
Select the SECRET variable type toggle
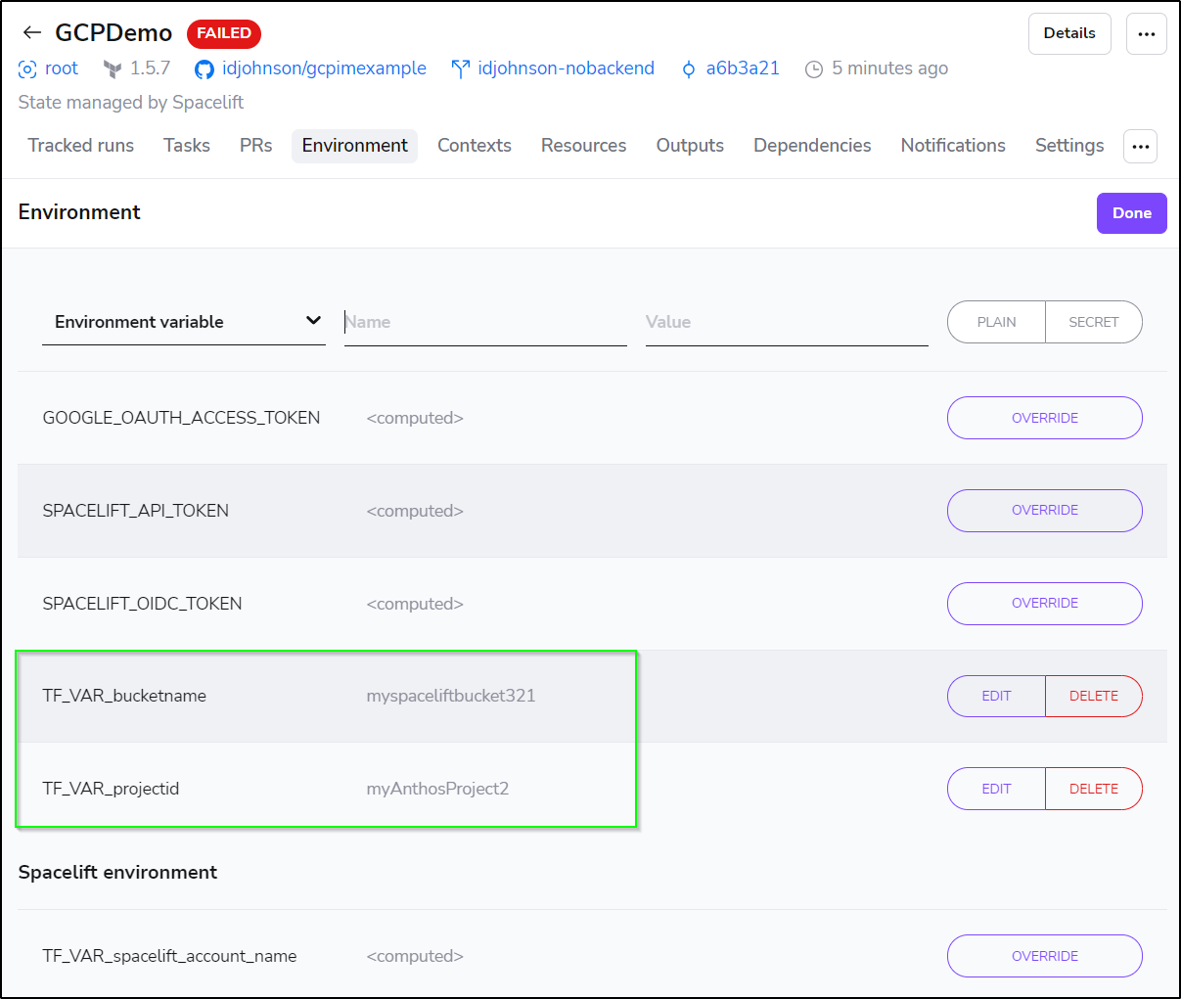[x=1094, y=322]
